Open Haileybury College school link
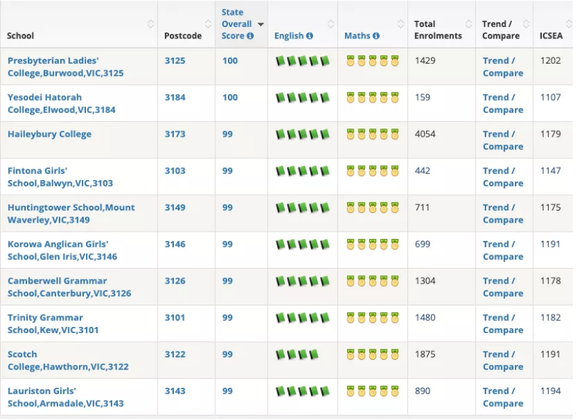 click(x=49, y=134)
